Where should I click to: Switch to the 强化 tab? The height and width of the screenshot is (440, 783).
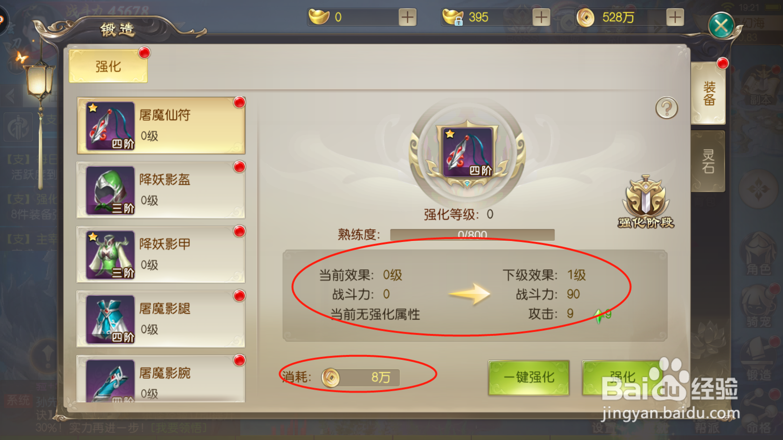108,66
